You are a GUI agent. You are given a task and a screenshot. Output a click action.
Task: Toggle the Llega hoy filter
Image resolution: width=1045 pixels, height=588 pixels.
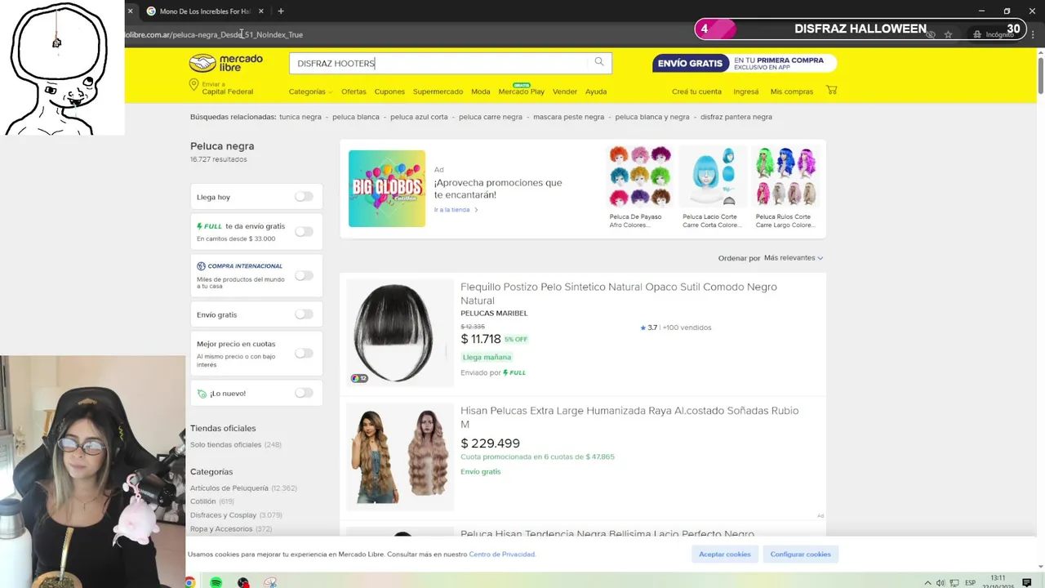[304, 197]
